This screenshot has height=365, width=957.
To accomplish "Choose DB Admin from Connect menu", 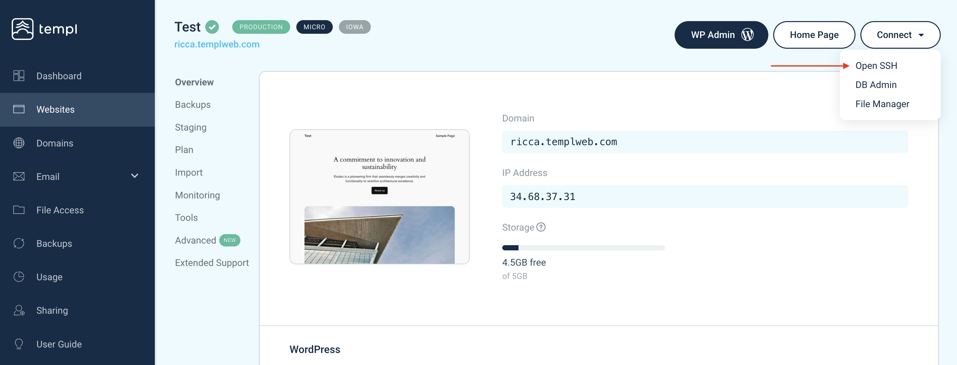I will [876, 85].
